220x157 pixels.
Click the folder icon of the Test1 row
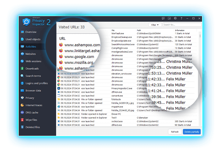(x=59, y=118)
